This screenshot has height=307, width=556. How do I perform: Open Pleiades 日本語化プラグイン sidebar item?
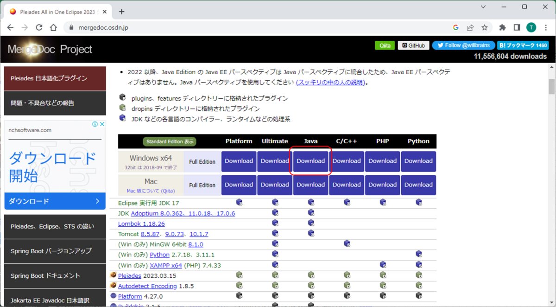tap(55, 78)
